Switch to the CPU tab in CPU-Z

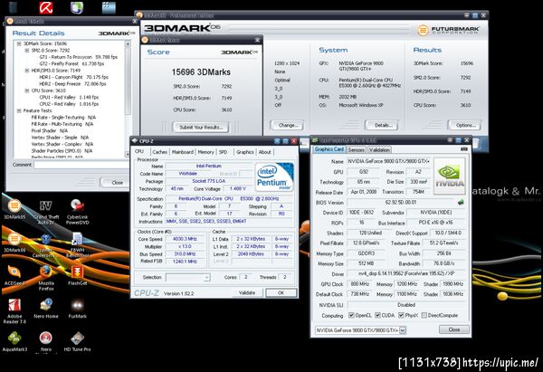click(139, 151)
